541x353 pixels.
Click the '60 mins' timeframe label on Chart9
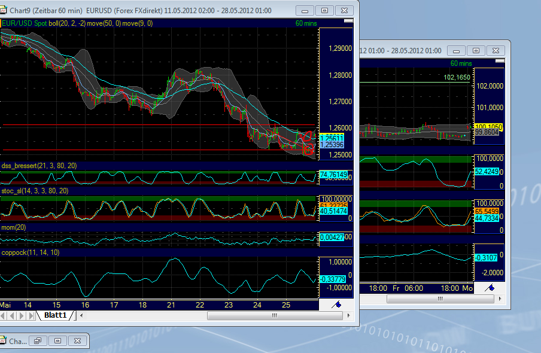(305, 22)
